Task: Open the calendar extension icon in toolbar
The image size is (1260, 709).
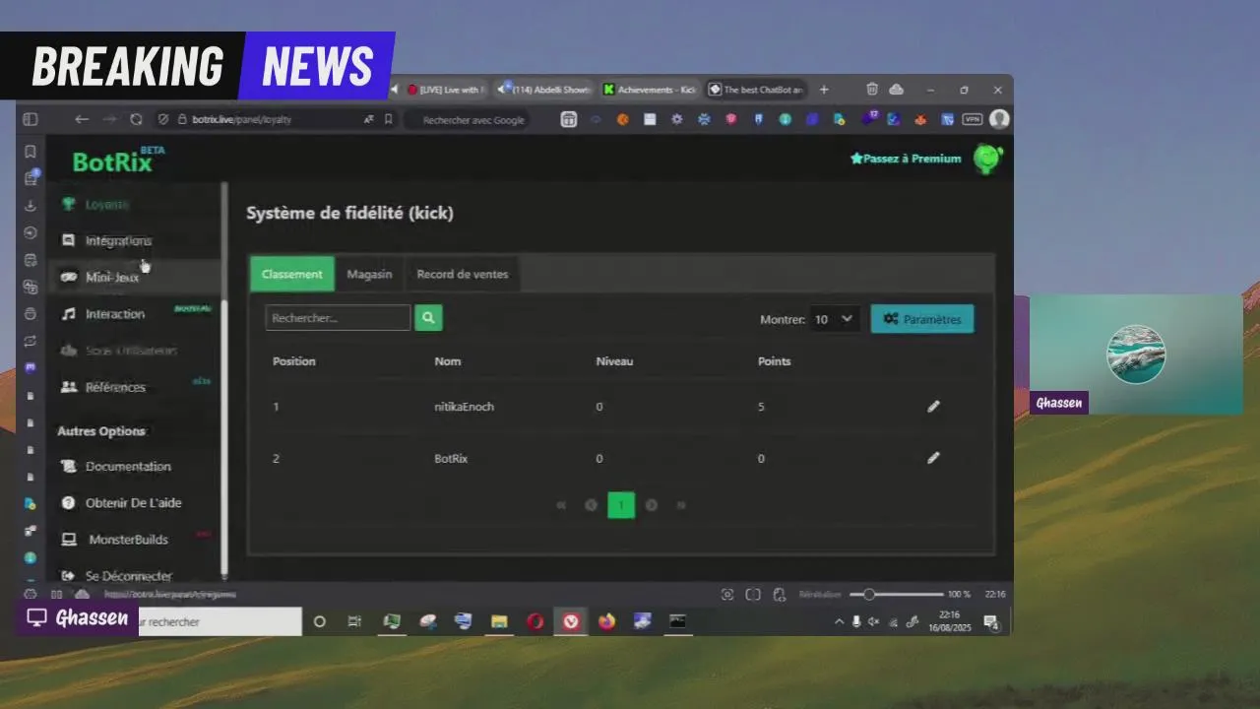Action: pos(568,119)
